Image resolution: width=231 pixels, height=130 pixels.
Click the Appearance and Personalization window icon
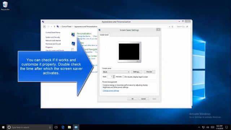tap(43, 22)
